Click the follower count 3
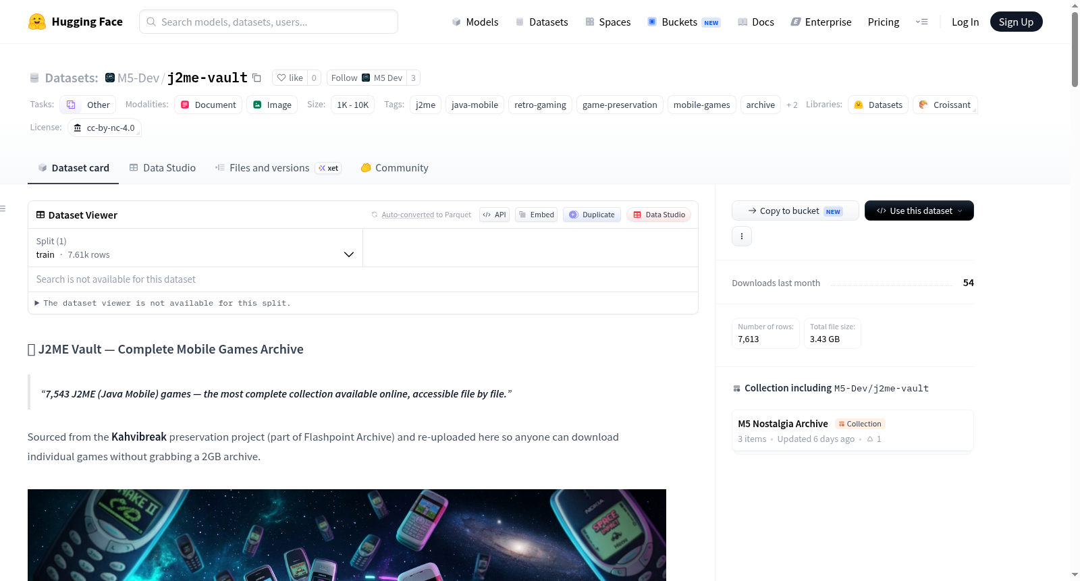1080x581 pixels. 413,78
